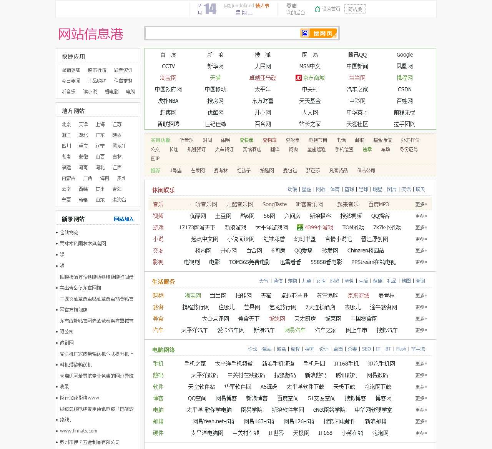Open 梦芭莎 in the 推荐 row
This screenshot has height=449, width=492.
(x=313, y=170)
